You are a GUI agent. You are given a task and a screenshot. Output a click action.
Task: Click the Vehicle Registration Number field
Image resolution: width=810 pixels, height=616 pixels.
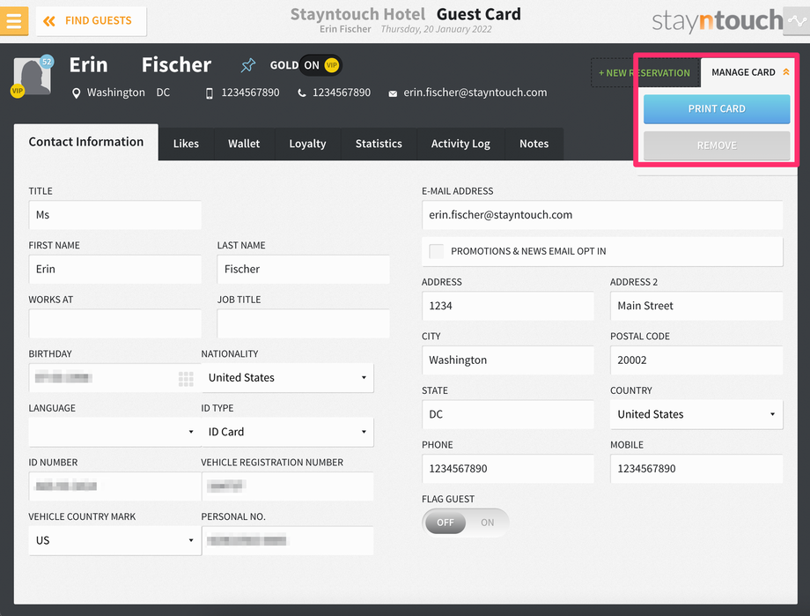tap(287, 486)
